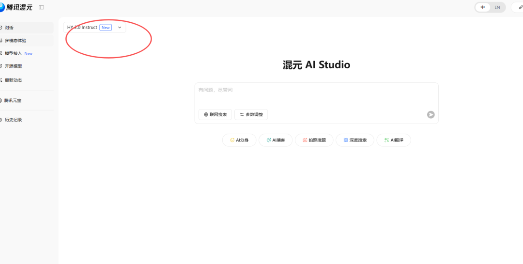Select 中 in the language switch
This screenshot has height=264, width=523.
[x=482, y=7]
